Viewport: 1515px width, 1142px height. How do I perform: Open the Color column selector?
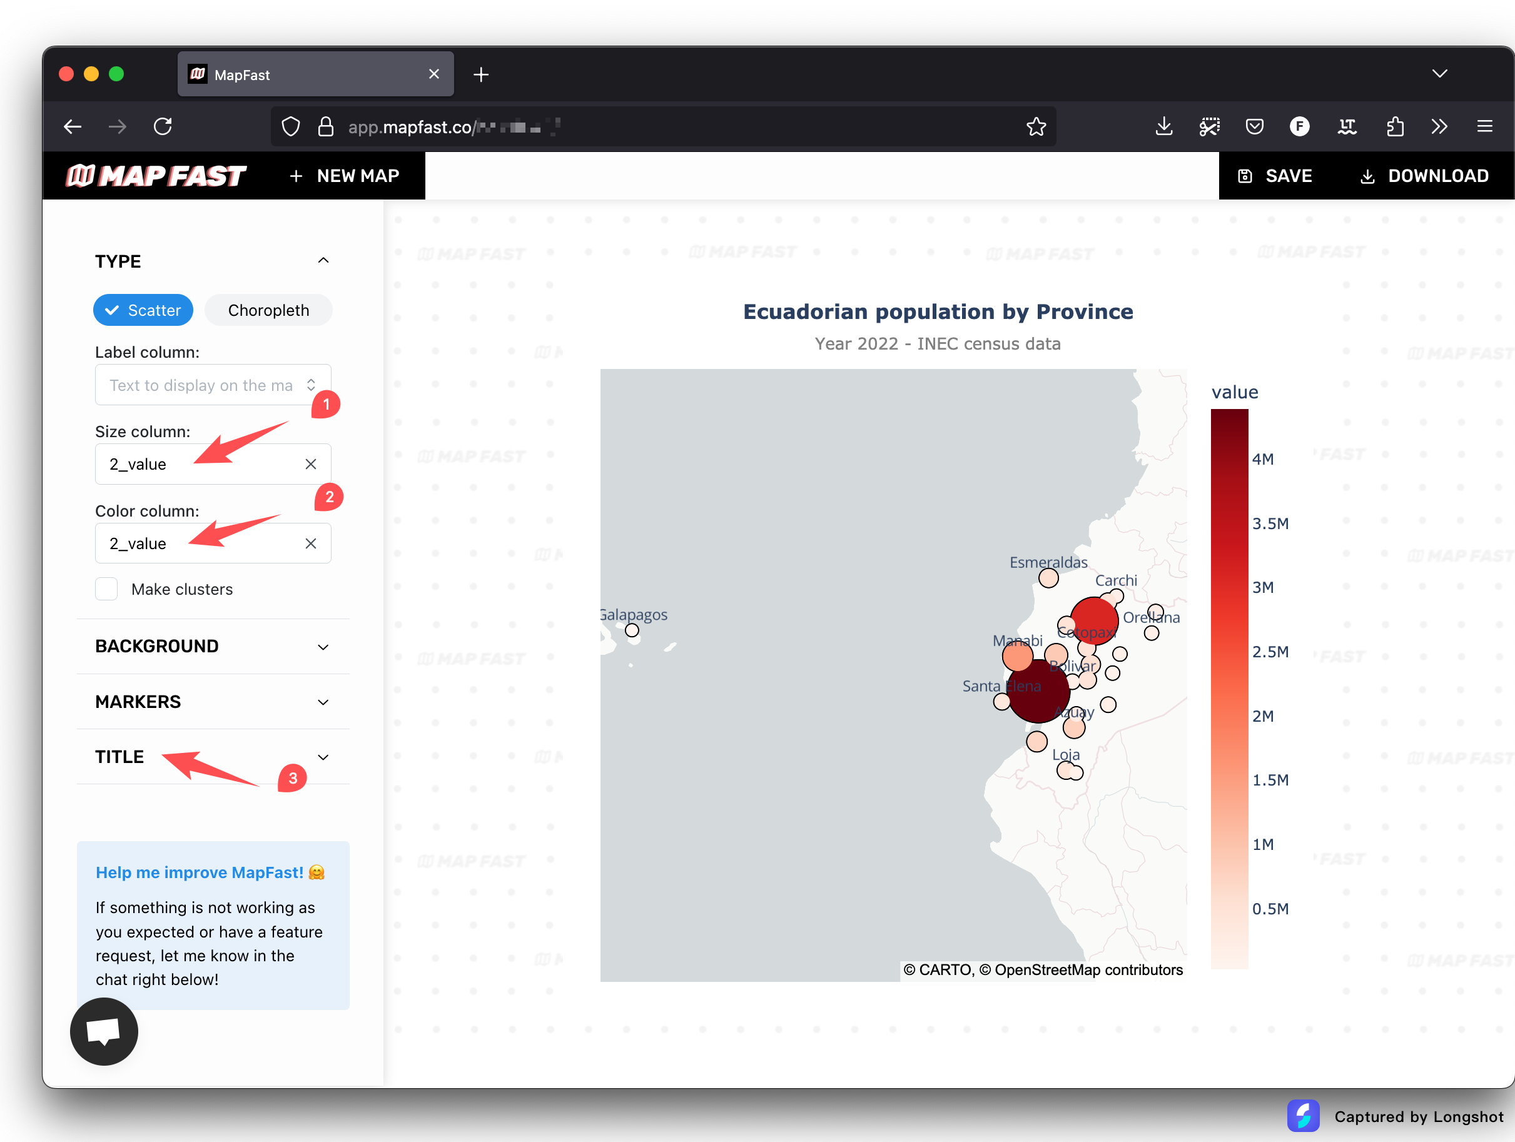coord(213,543)
